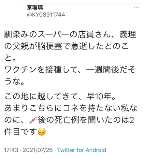Screen dimensions: 143x159
Task: Click the @KY08311744 handle
Action: coord(46,15)
